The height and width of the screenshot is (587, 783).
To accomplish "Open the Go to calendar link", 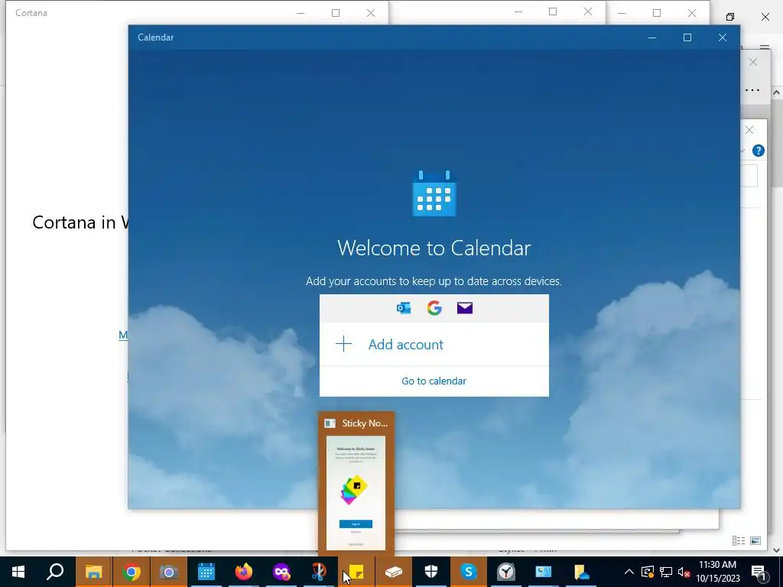I will [434, 381].
